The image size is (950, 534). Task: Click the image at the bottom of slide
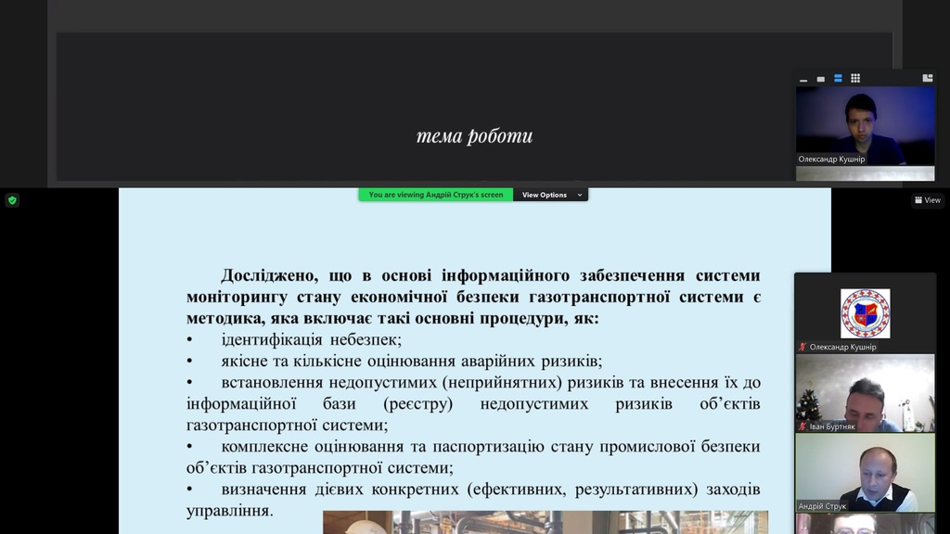545,522
